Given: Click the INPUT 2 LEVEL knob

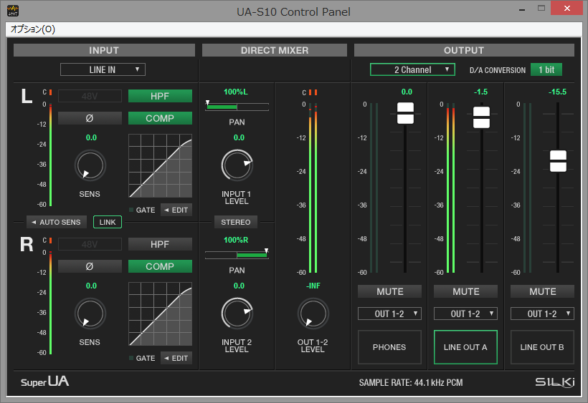Looking at the screenshot, I should 238,314.
